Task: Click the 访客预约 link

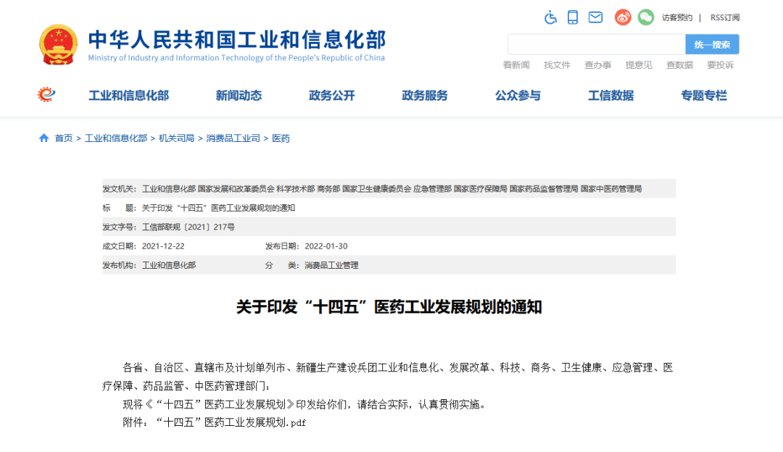Action: [677, 17]
